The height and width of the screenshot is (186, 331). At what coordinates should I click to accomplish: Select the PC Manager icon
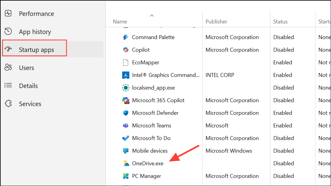coord(126,176)
